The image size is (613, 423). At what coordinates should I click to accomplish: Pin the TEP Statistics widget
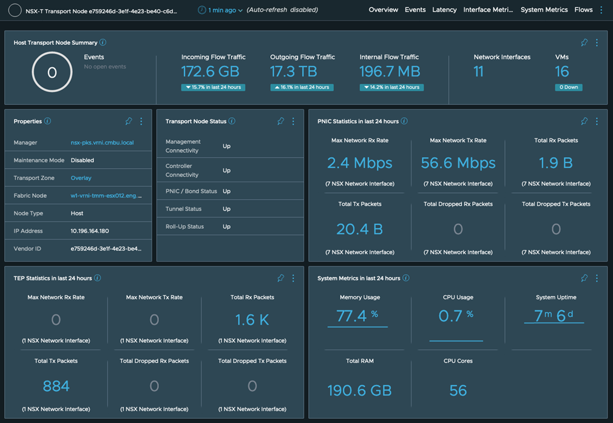[280, 279]
